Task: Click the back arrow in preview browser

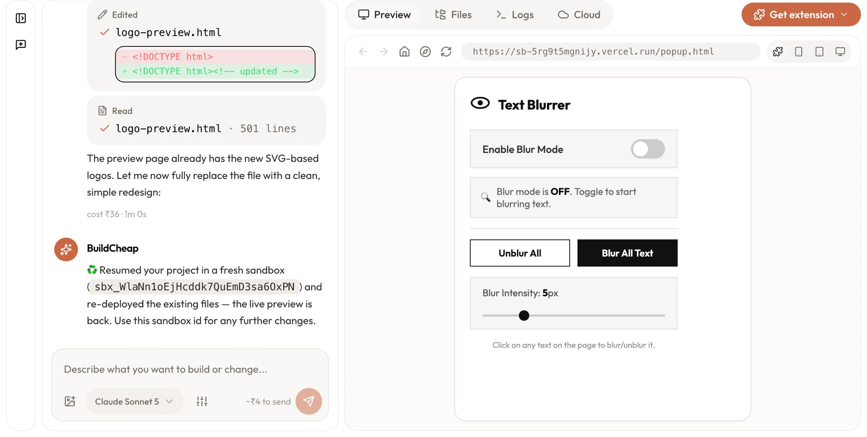Action: click(x=363, y=52)
